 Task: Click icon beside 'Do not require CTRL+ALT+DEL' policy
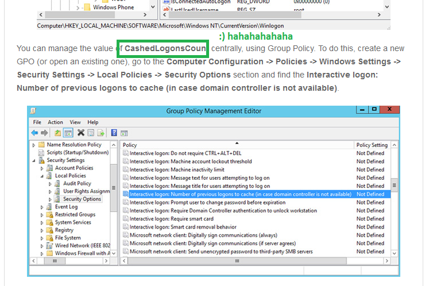tap(126, 153)
